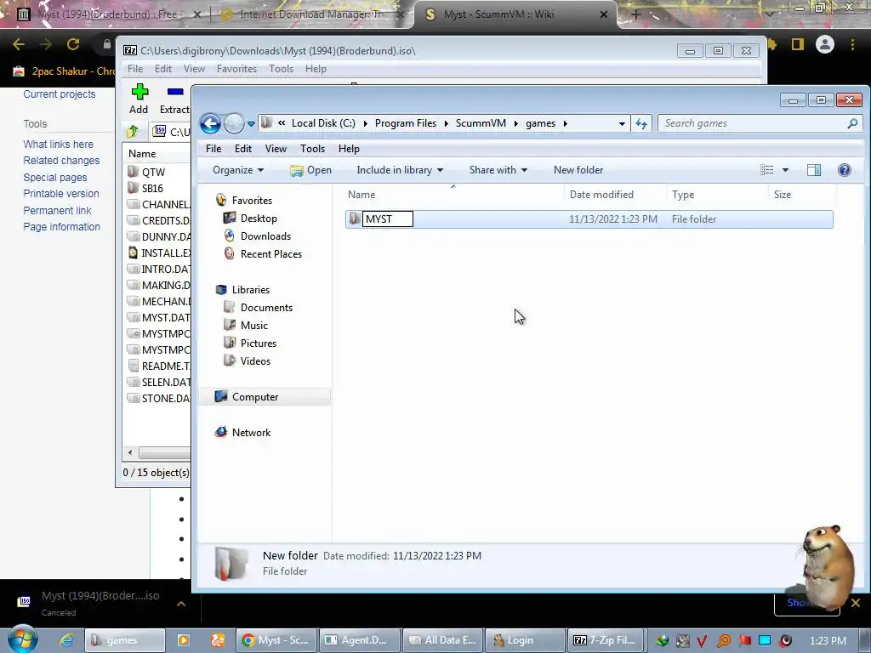This screenshot has width=871, height=653.
Task: Toggle the preview pane
Action: coord(814,170)
